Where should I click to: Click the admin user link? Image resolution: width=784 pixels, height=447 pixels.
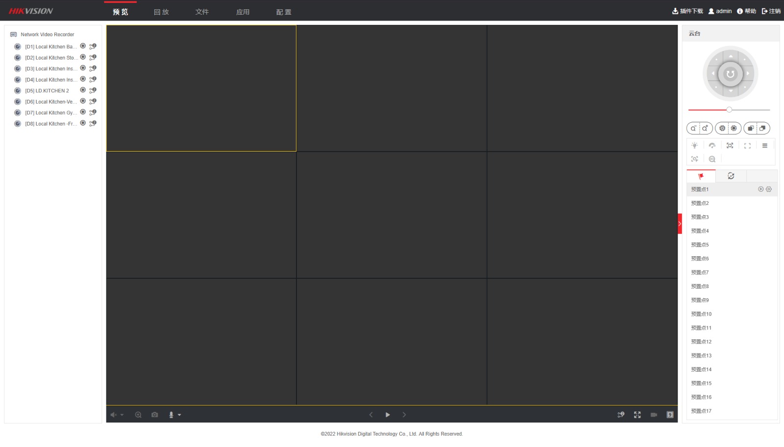(x=720, y=11)
